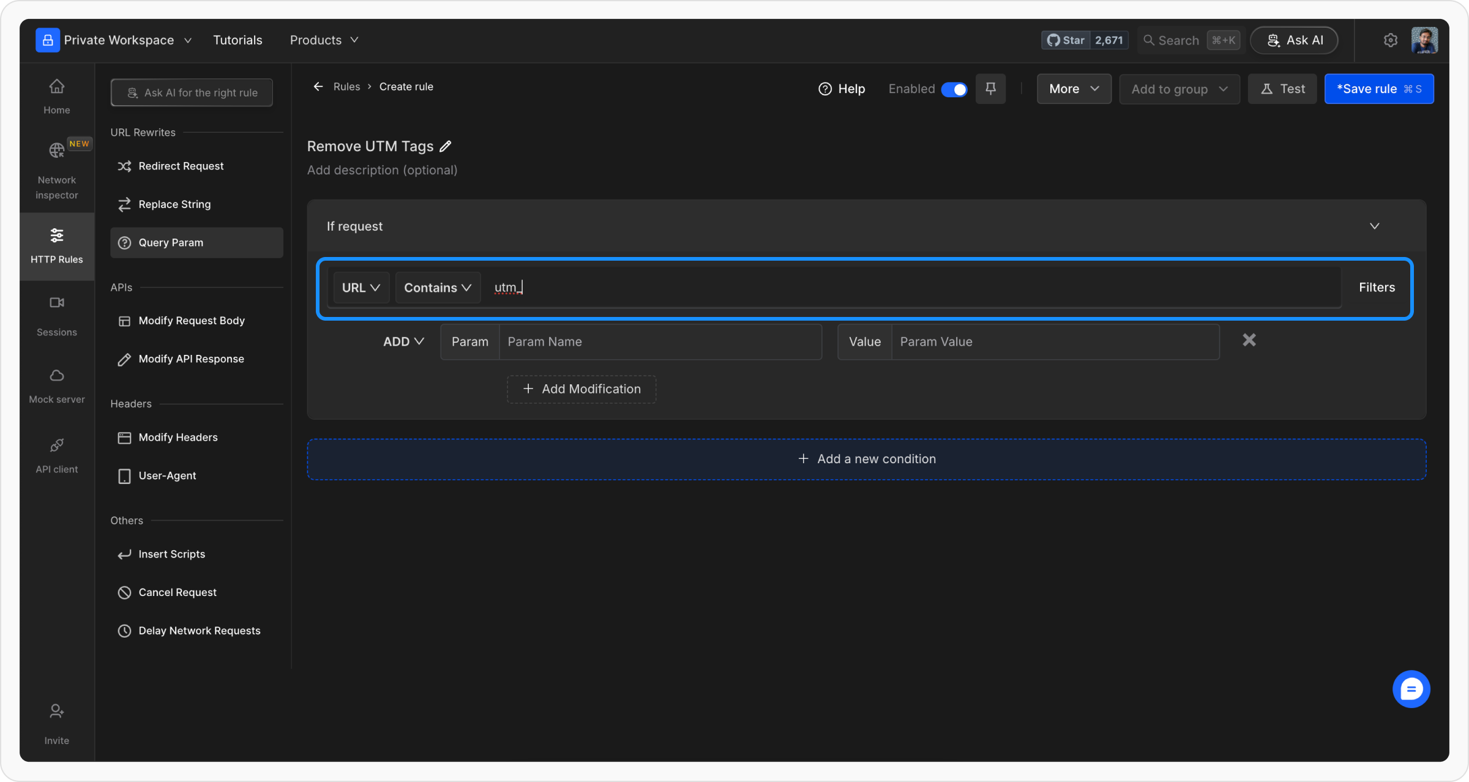Open Mock server from sidebar
Image resolution: width=1469 pixels, height=782 pixels.
click(x=56, y=385)
